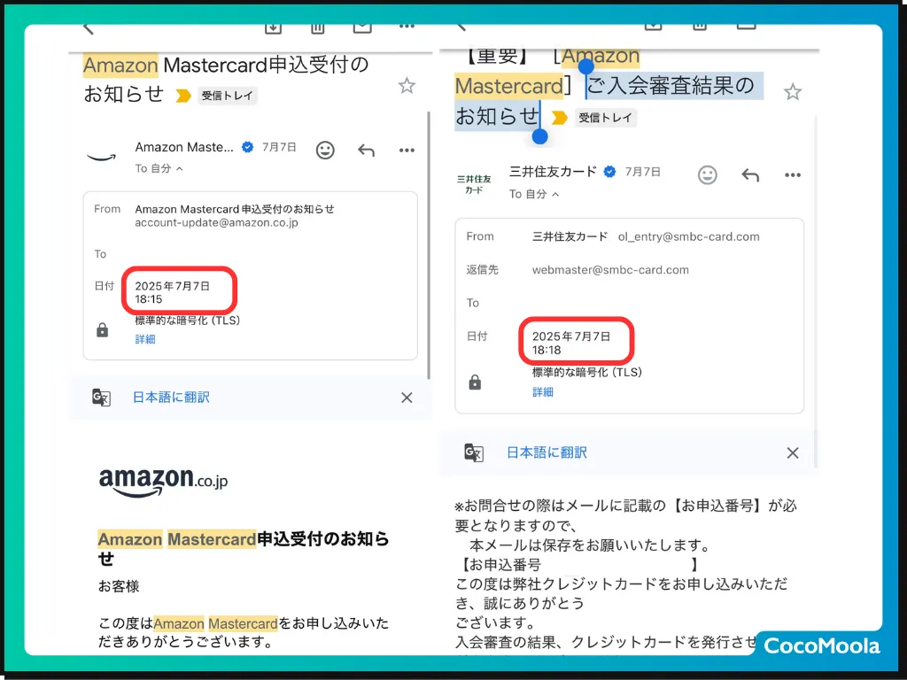907x680 pixels.
Task: Click translate icon in right email banner
Action: pyautogui.click(x=474, y=452)
